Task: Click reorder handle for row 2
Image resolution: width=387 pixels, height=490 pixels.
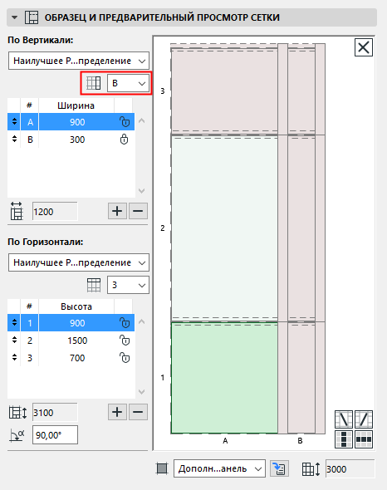Action: pyautogui.click(x=14, y=340)
